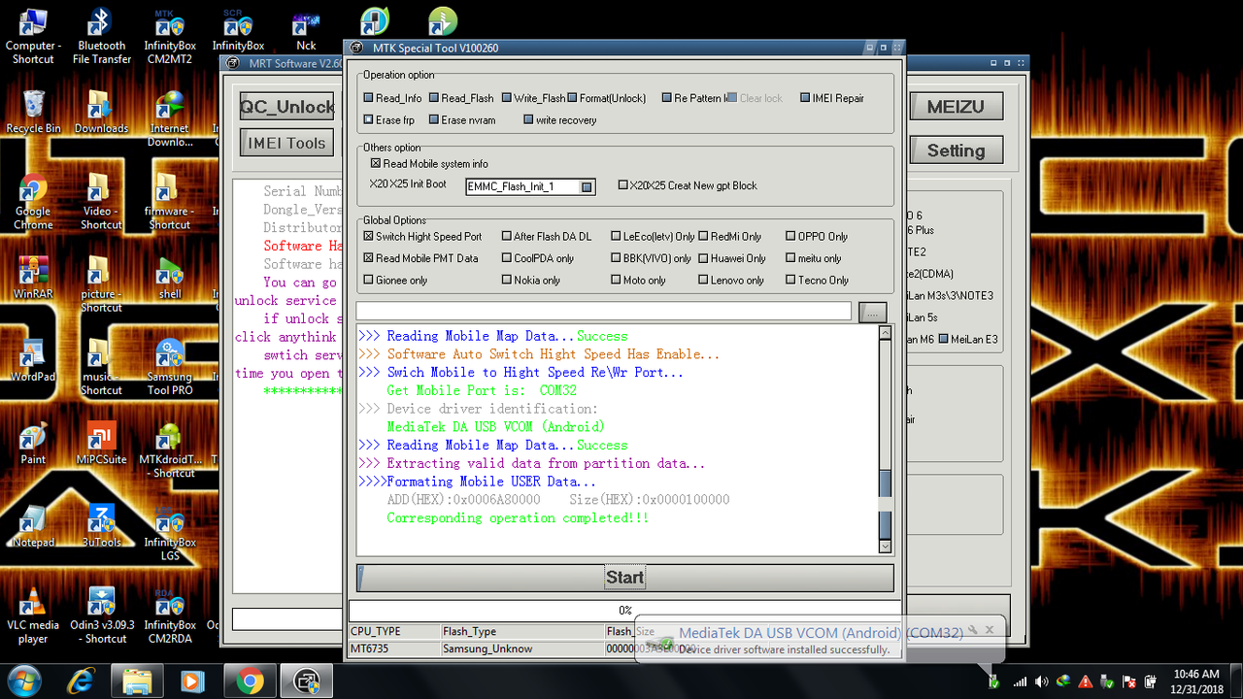
Task: Launch Google Chrome desktop shortcut
Action: click(x=33, y=201)
